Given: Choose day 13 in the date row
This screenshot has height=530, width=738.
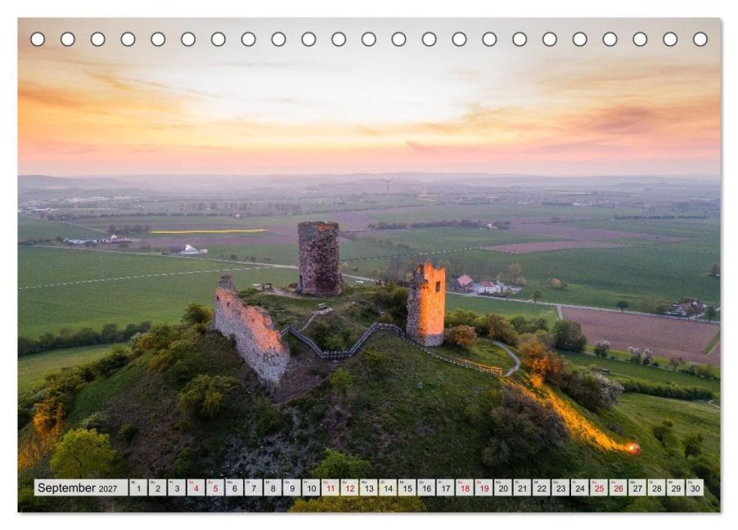Looking at the screenshot, I should pos(369,487).
